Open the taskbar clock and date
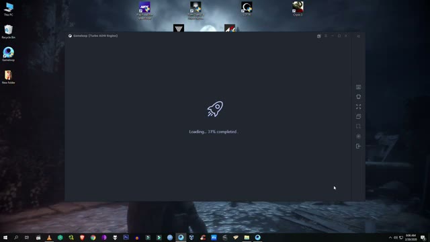The image size is (430, 242). (411, 237)
